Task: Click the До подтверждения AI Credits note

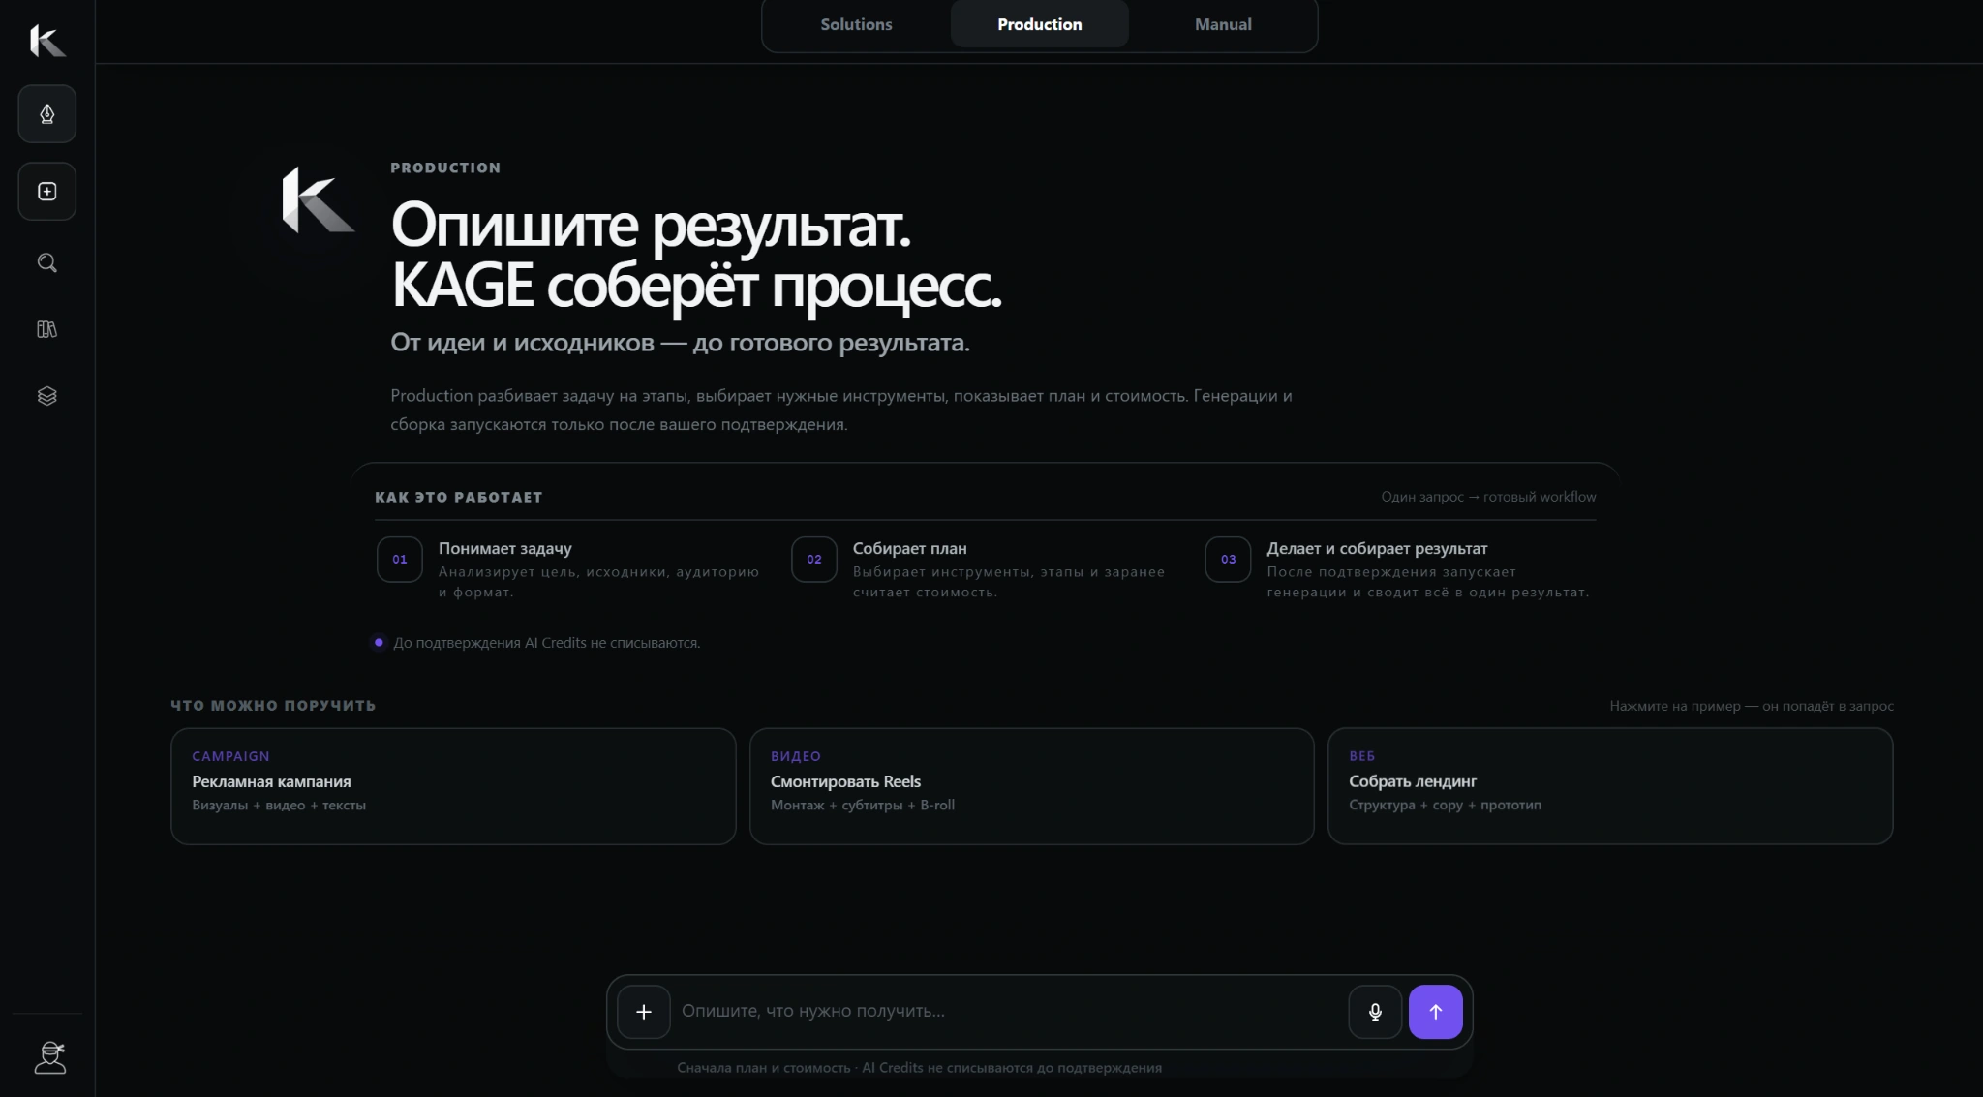Action: [x=546, y=643]
